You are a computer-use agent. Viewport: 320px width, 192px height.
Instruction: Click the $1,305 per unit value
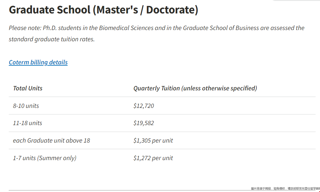(153, 140)
